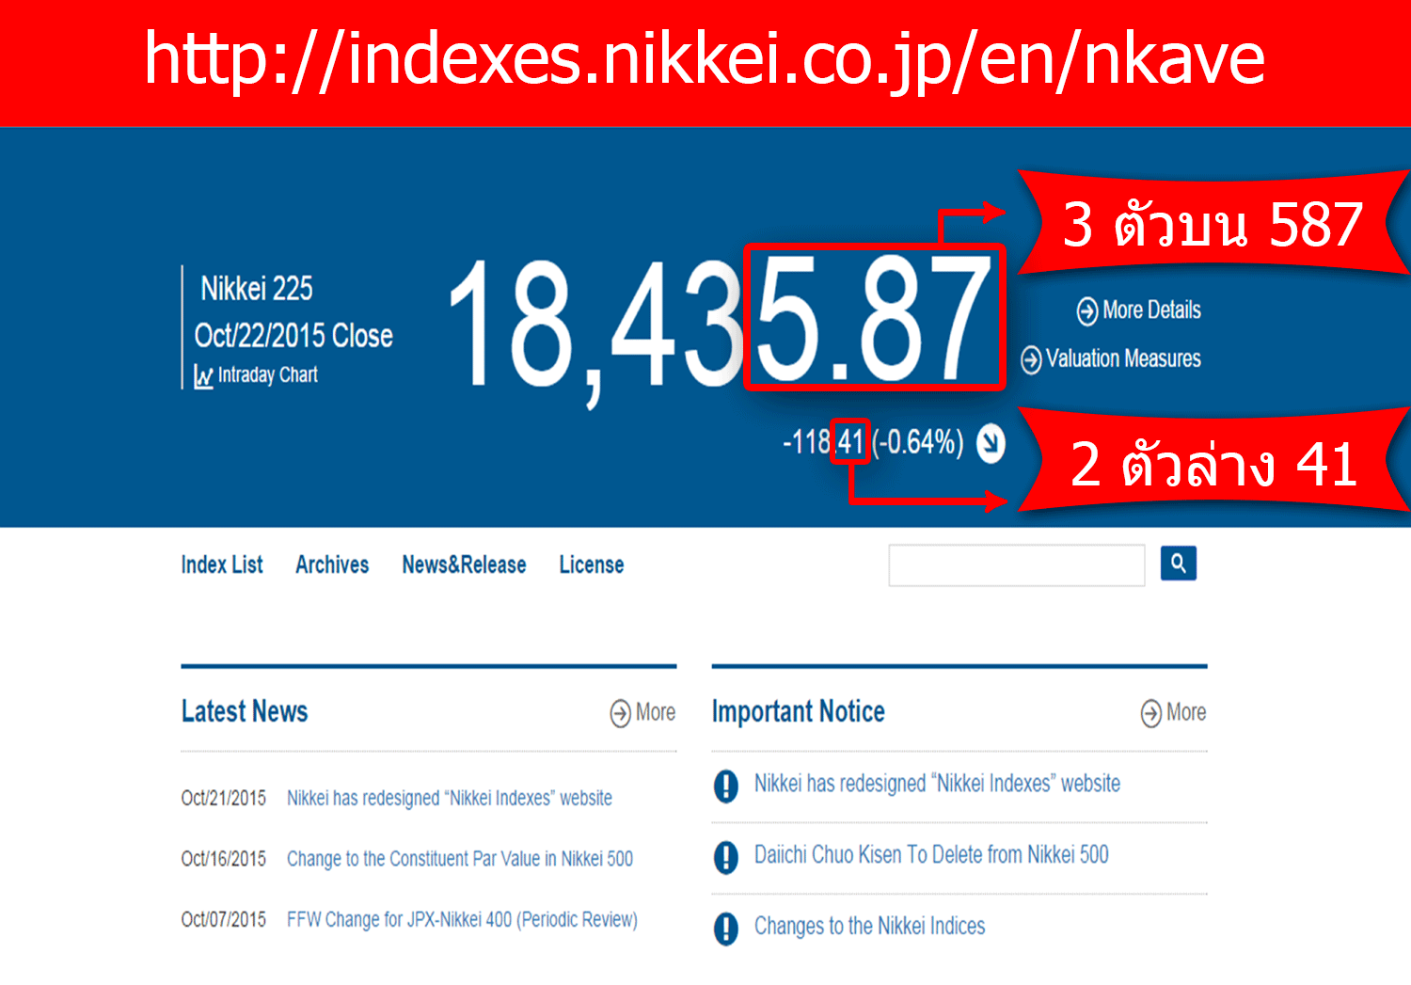This screenshot has height=985, width=1411.
Task: Click the Important Notice heading
Action: point(798,711)
